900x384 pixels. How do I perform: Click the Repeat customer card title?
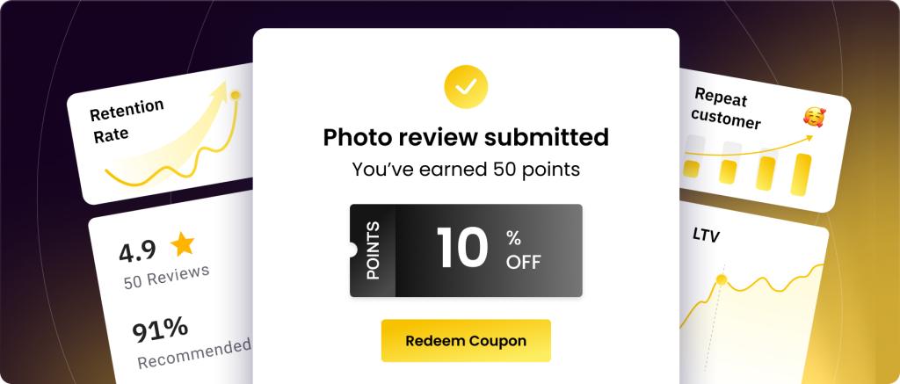tap(727, 107)
